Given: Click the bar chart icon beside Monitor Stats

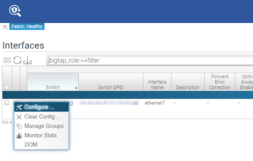Looking at the screenshot, I should pyautogui.click(x=19, y=136).
